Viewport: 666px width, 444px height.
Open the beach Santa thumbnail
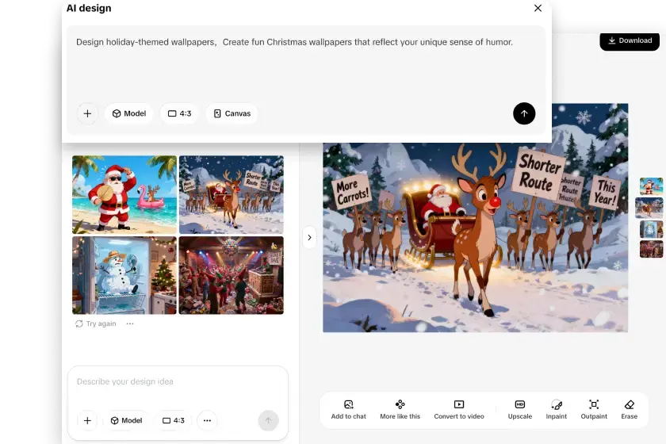124,194
